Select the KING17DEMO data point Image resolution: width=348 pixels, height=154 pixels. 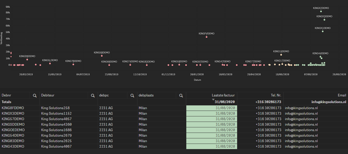click(282, 64)
